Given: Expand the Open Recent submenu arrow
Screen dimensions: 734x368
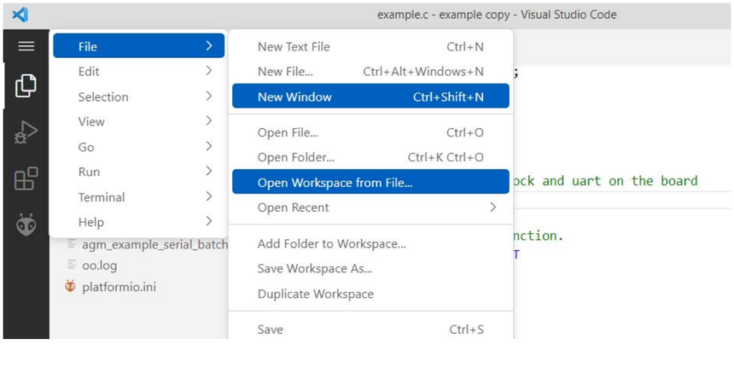Looking at the screenshot, I should (492, 207).
